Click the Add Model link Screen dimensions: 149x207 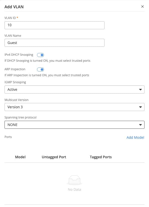tap(135, 137)
